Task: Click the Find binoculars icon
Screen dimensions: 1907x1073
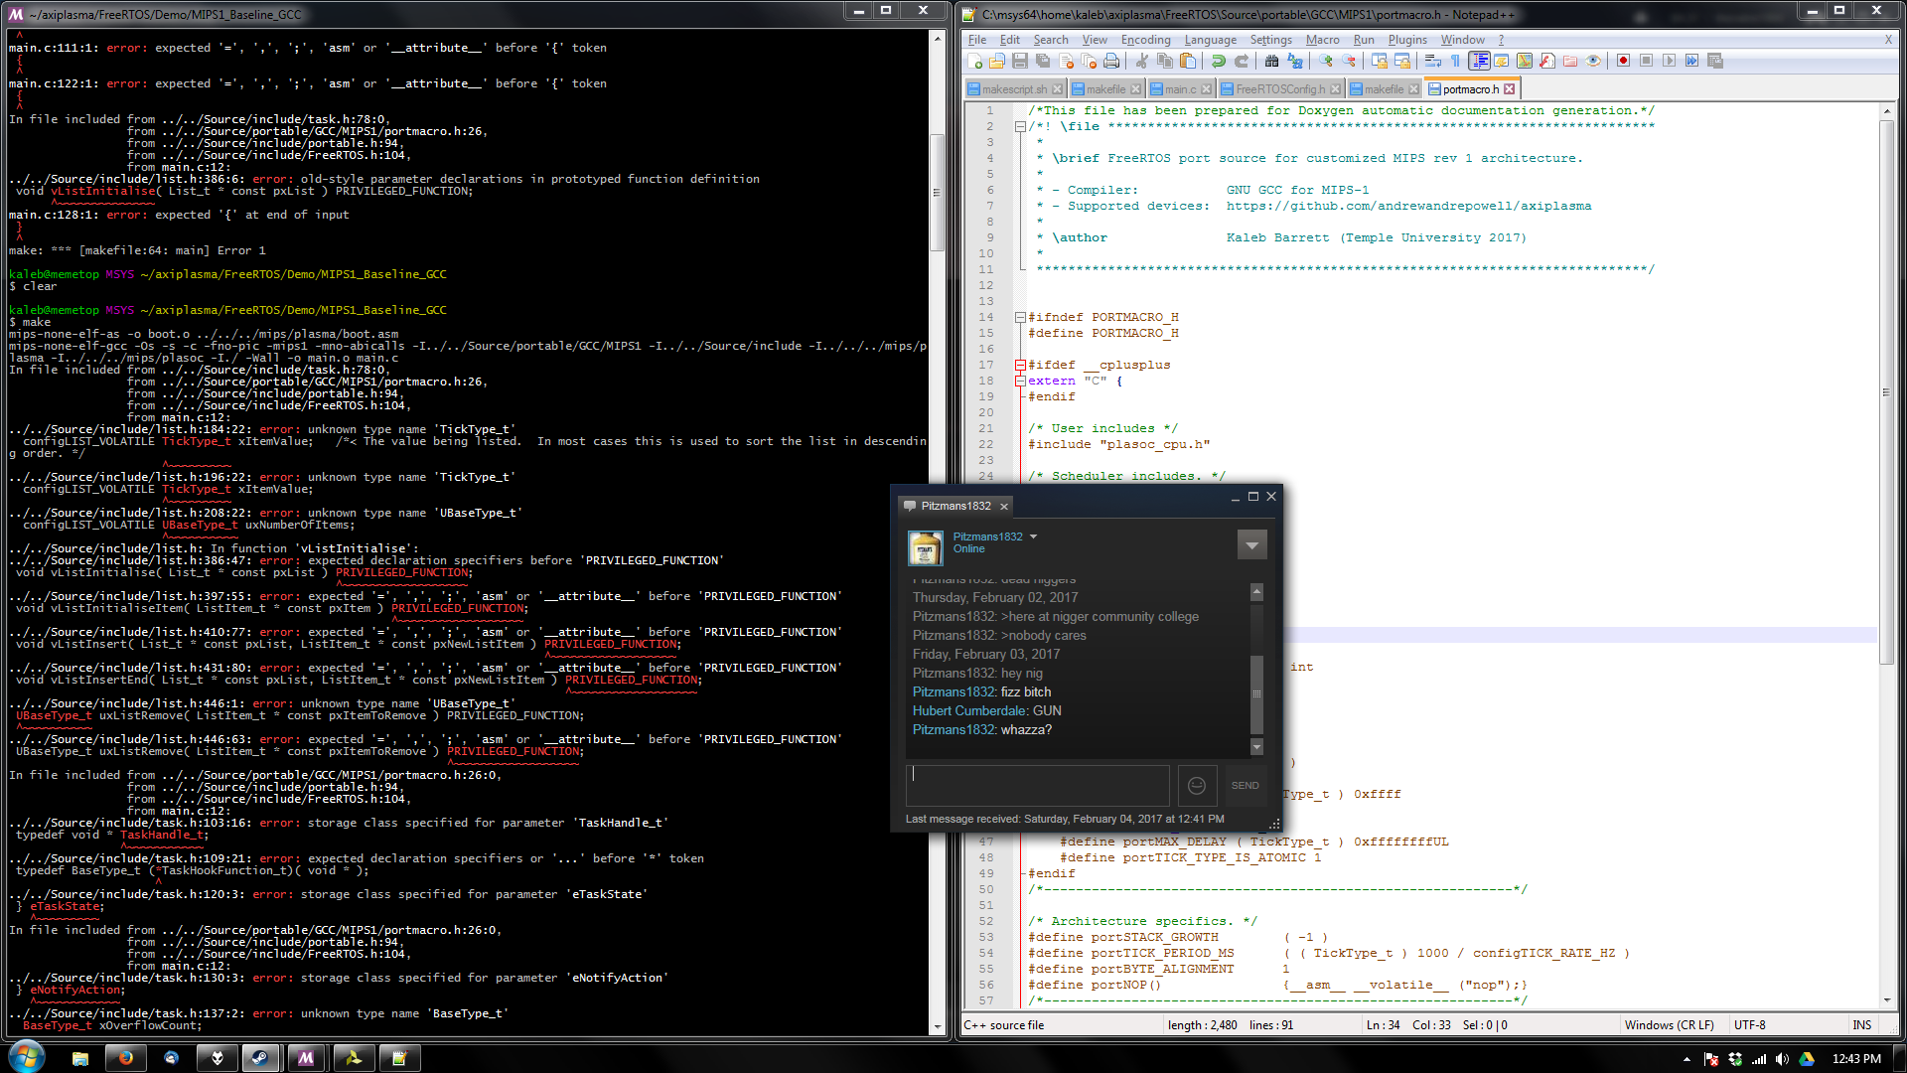Action: (x=1271, y=61)
